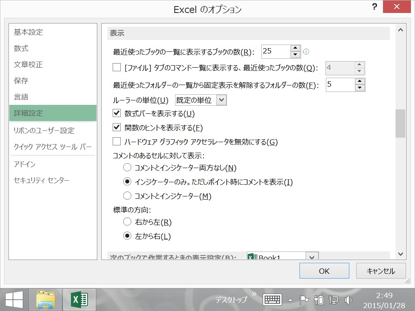Open 言語 category

click(x=53, y=97)
